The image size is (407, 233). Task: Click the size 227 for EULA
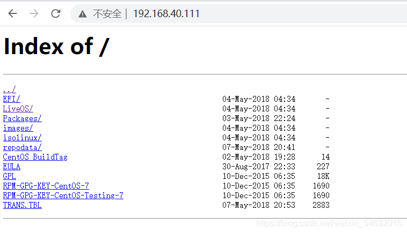323,167
